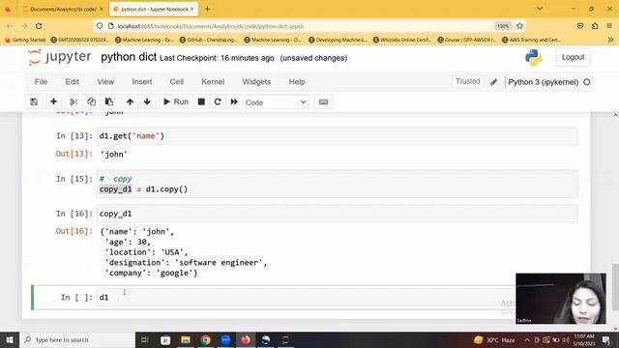Open the Widgets menu
The width and height of the screenshot is (619, 348).
click(x=256, y=81)
